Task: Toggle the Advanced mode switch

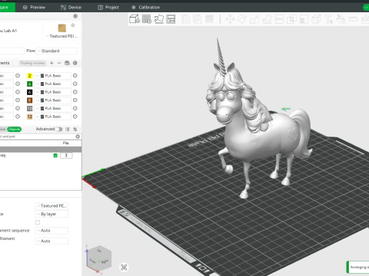Action: coord(59,129)
